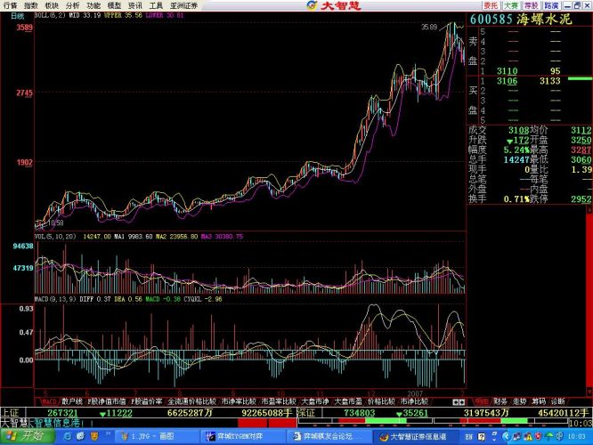Click the left arrow of the indicator tab scroller
Image resolution: width=593 pixels, height=445 pixels.
pyautogui.click(x=456, y=402)
